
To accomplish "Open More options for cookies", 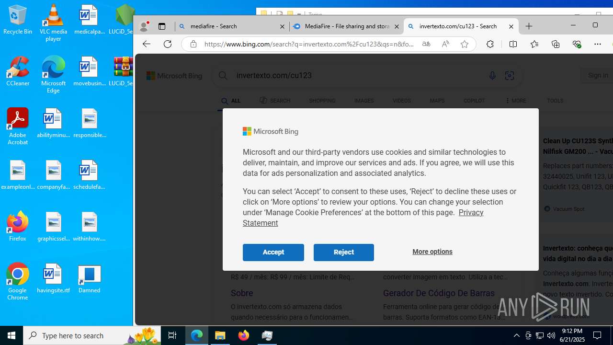I will 432,252.
